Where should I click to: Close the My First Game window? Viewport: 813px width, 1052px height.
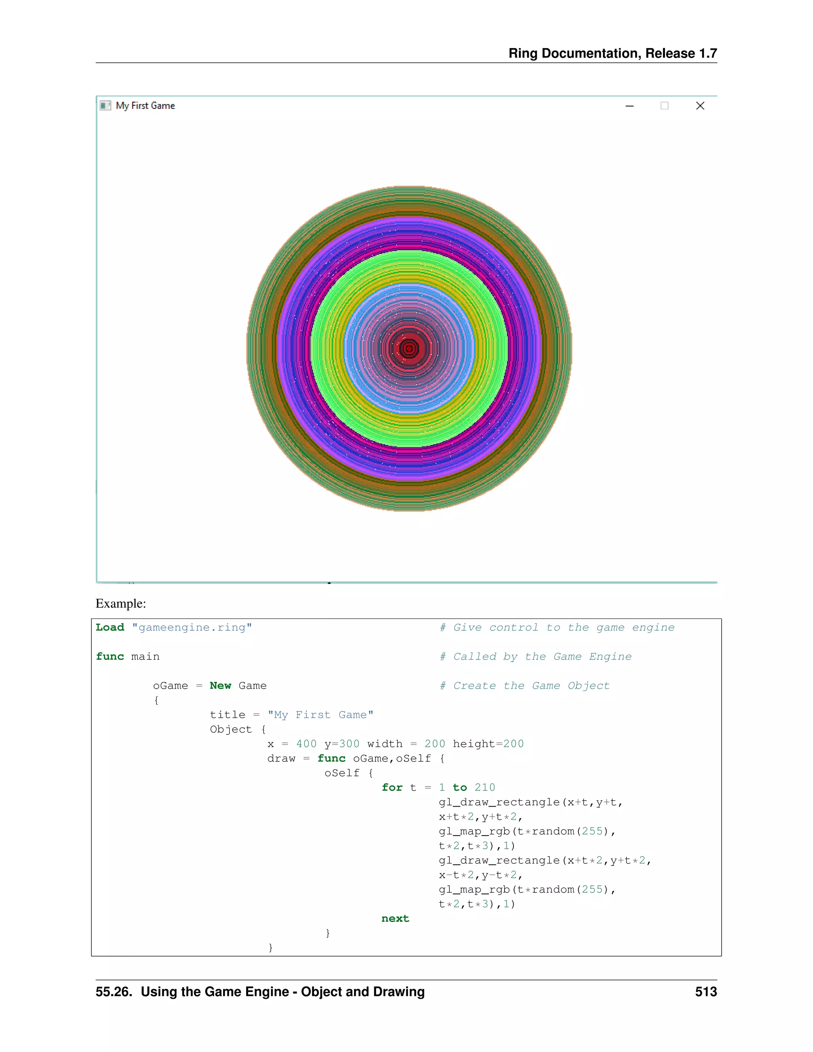click(x=700, y=106)
